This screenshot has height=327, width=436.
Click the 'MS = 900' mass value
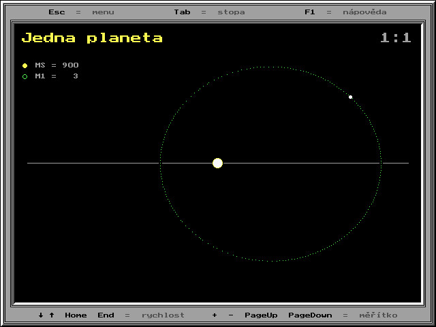pos(57,65)
